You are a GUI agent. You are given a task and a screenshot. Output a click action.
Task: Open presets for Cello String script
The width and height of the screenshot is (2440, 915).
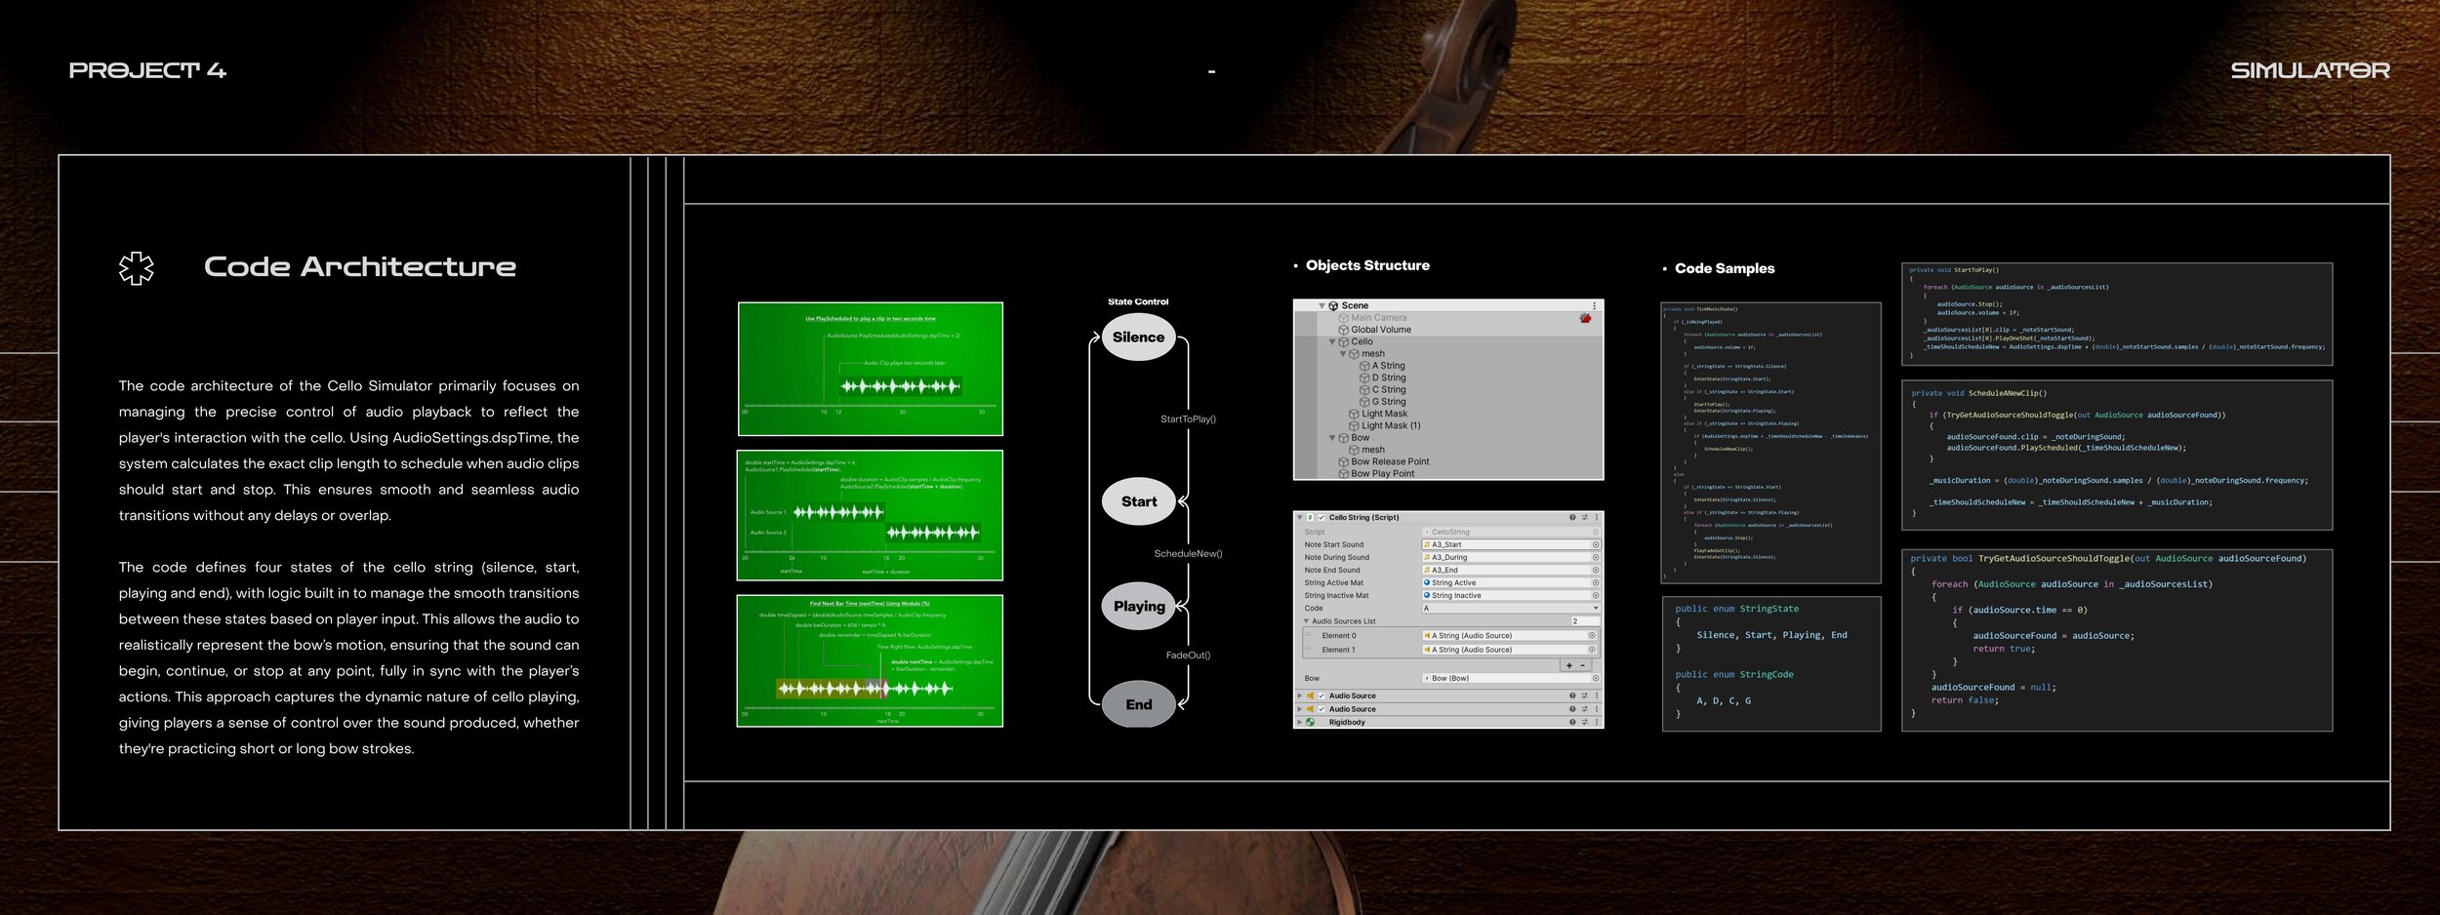(1584, 517)
